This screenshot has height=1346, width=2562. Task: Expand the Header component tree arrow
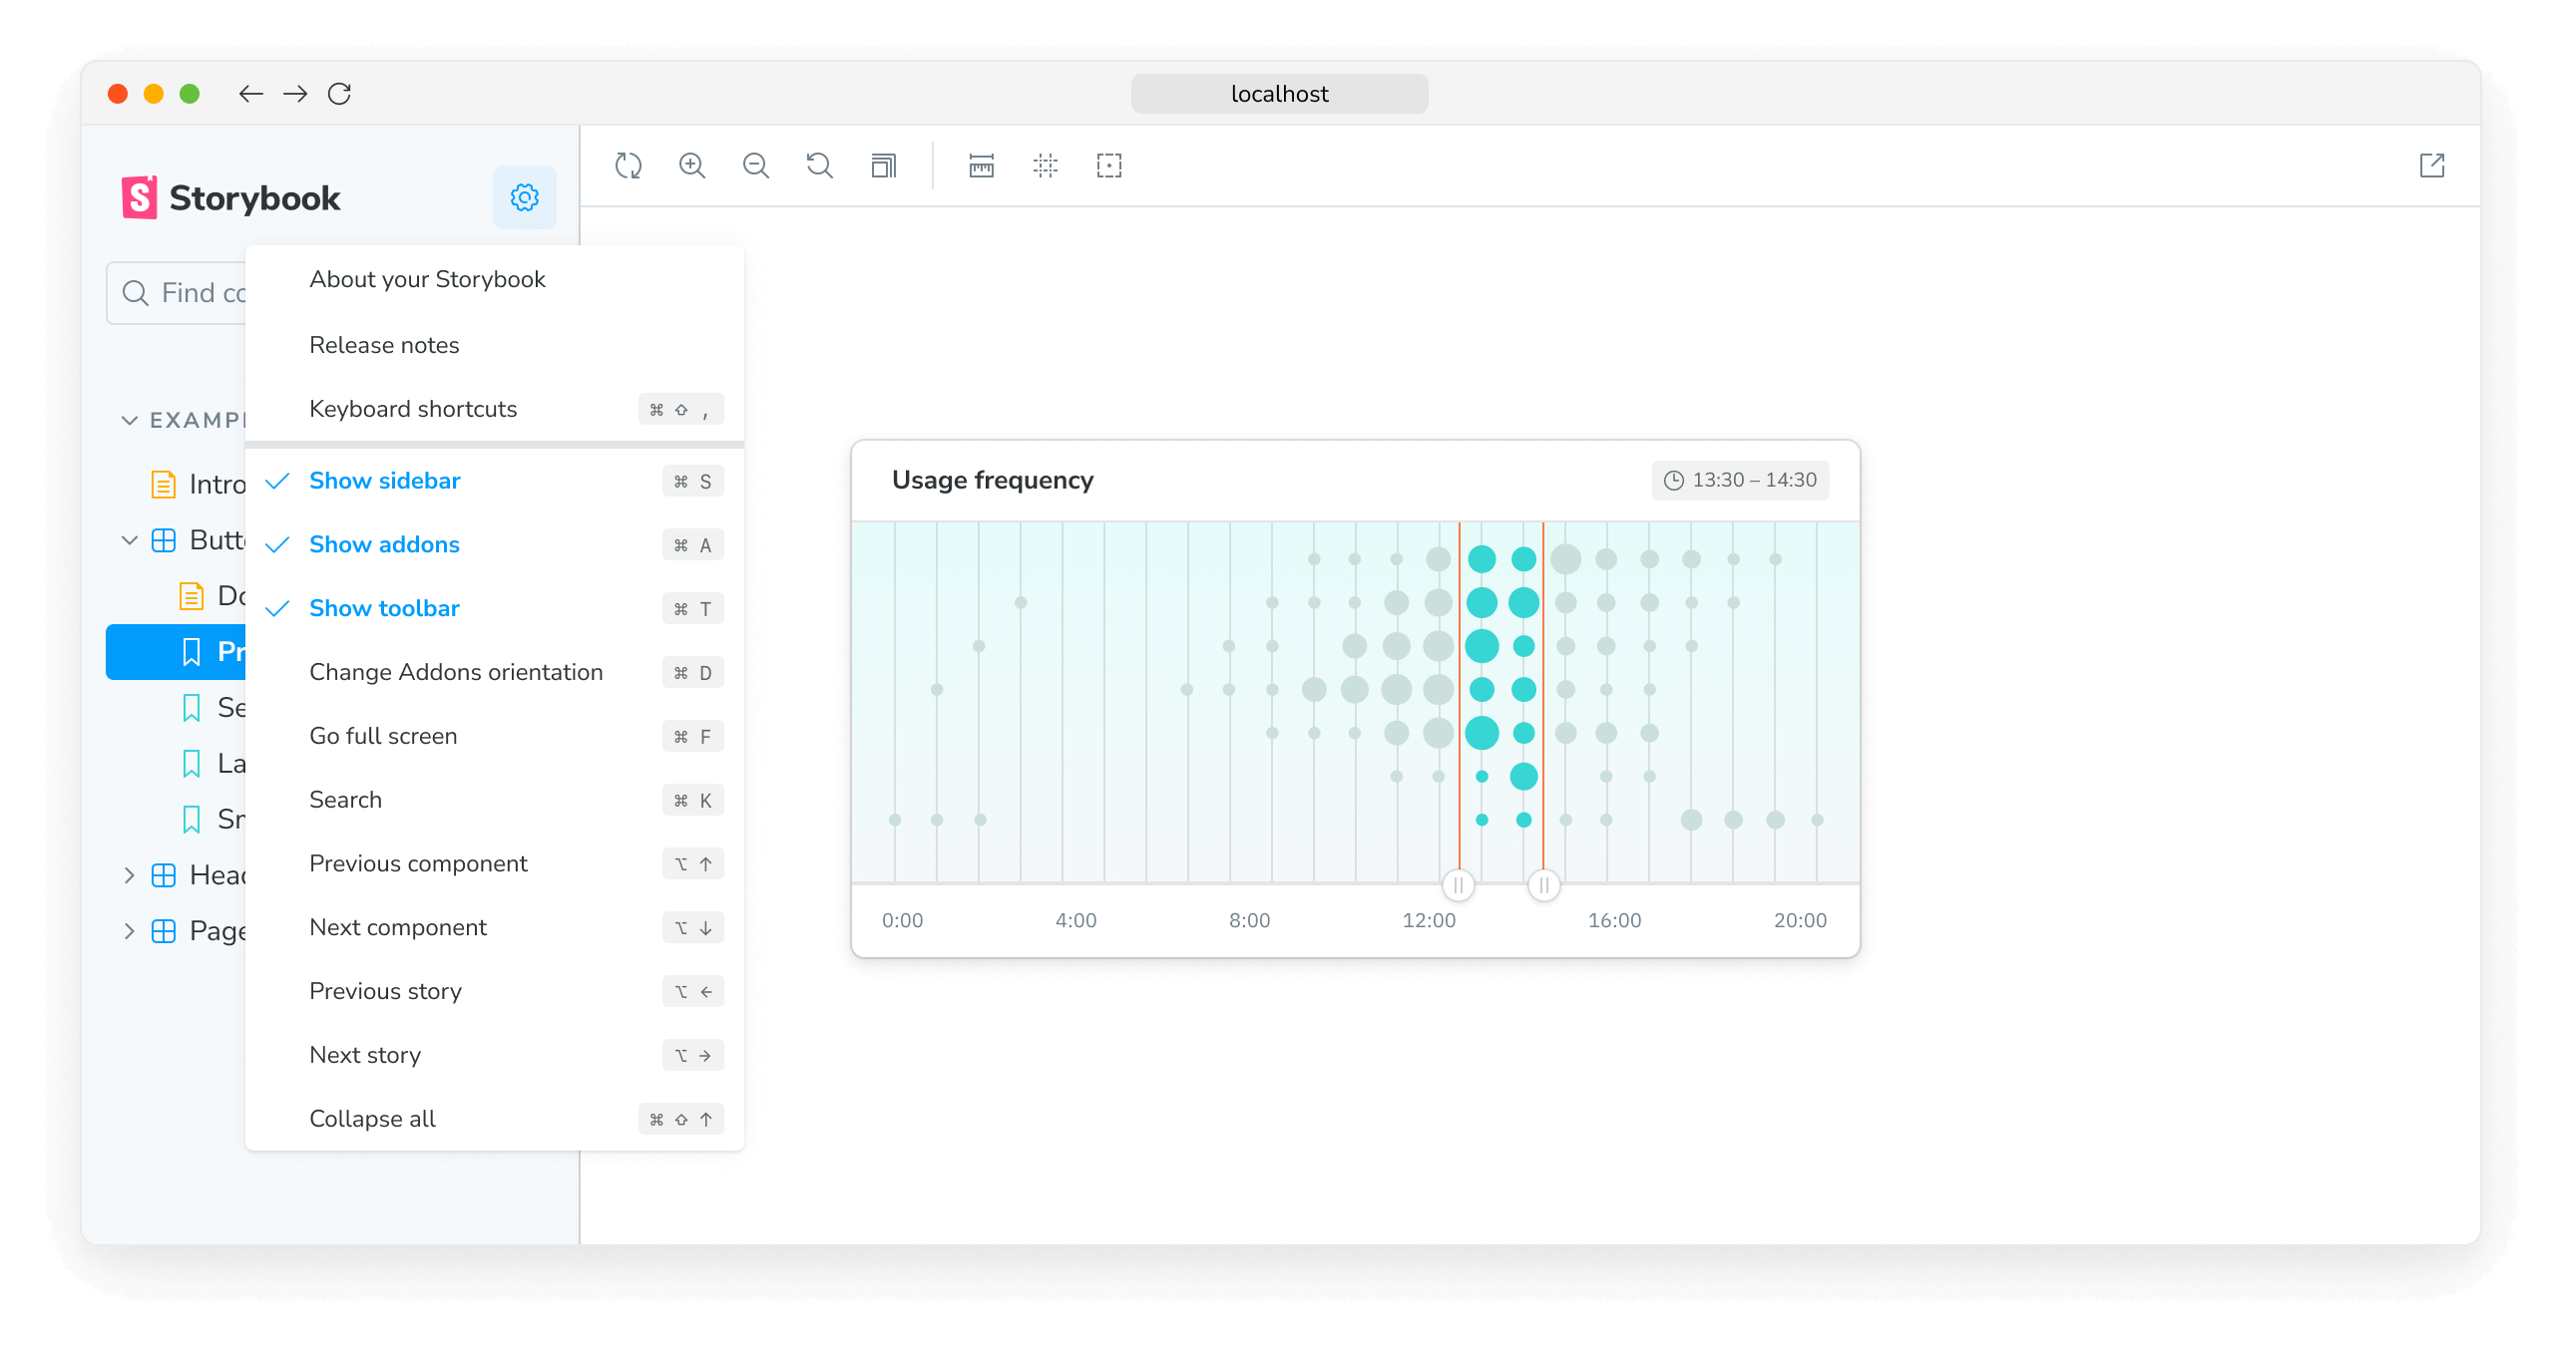(130, 875)
